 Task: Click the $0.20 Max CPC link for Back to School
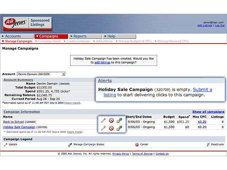(x=202, y=122)
